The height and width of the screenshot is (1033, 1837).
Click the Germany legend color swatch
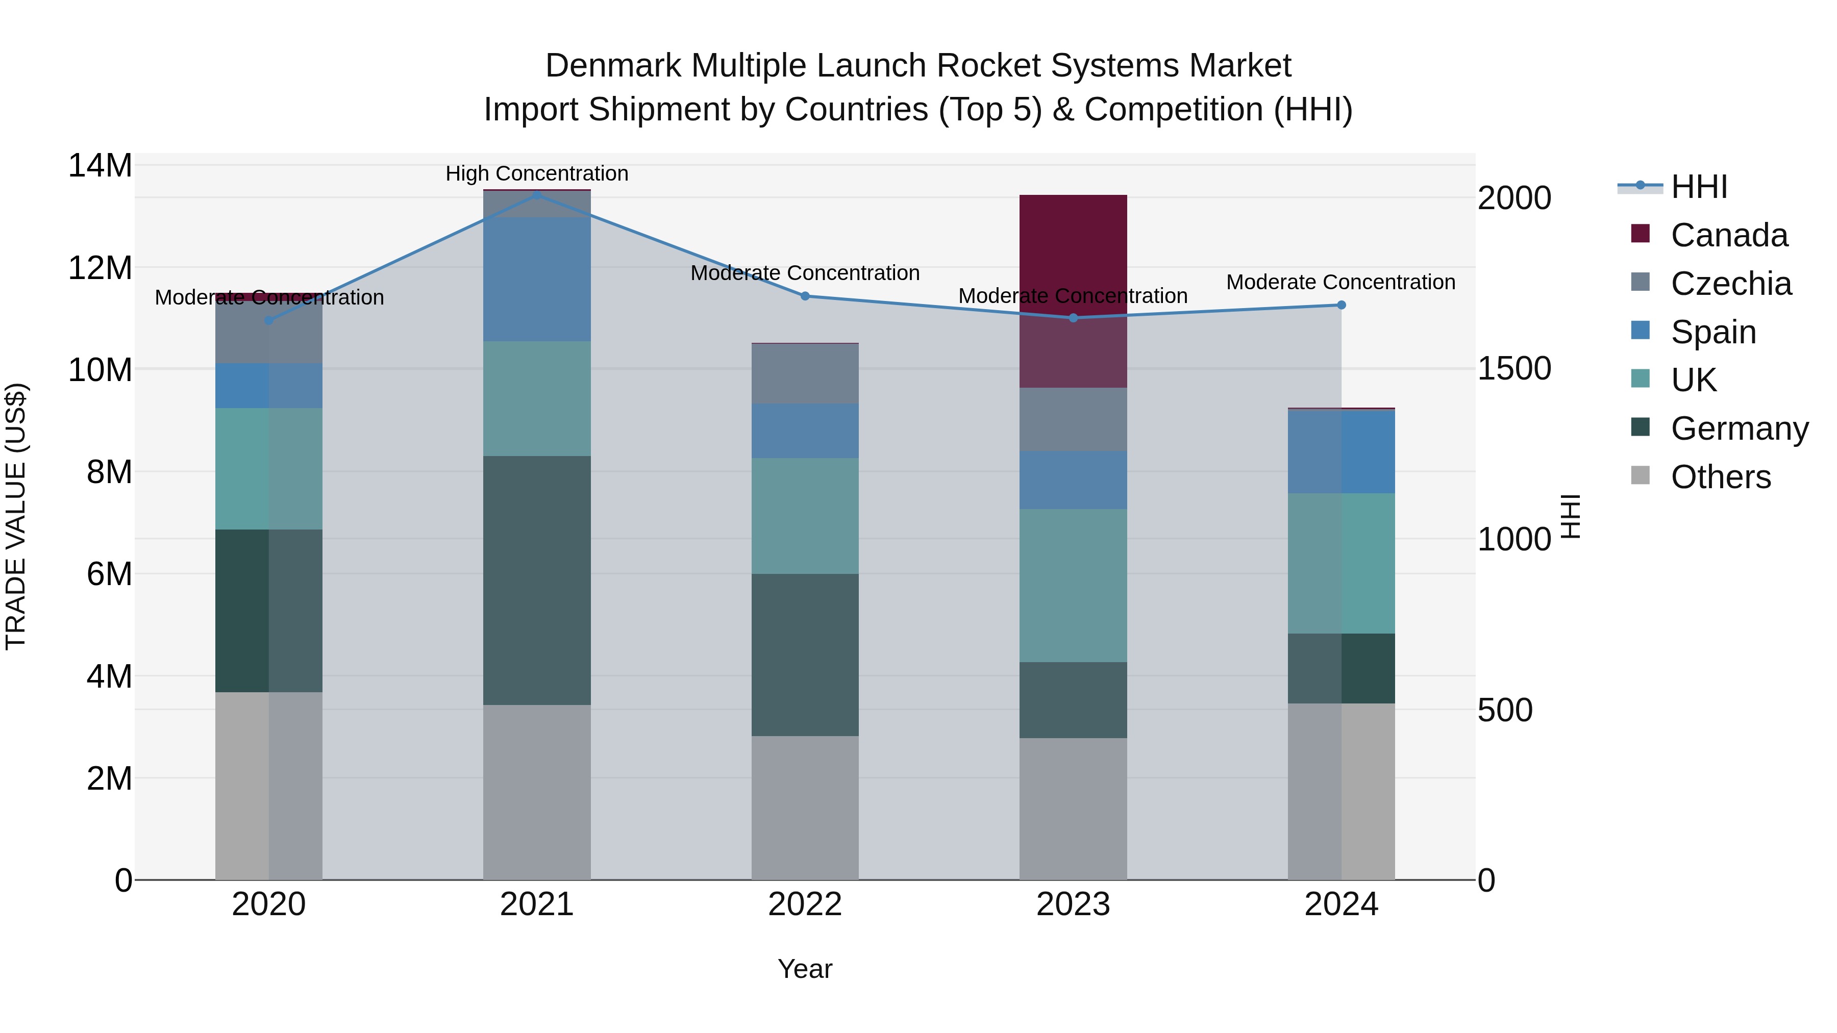(x=1640, y=427)
